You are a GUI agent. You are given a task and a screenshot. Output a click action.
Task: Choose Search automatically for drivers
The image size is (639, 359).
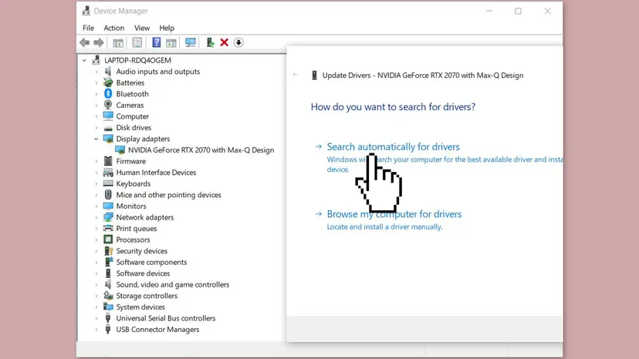pos(394,146)
